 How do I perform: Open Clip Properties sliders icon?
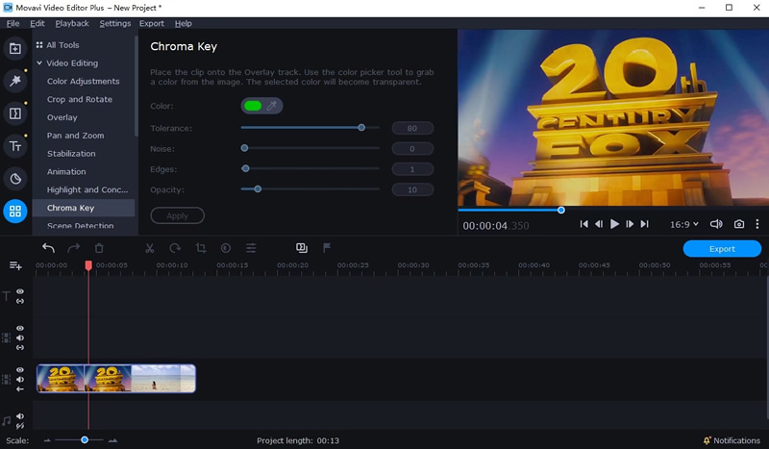(251, 248)
